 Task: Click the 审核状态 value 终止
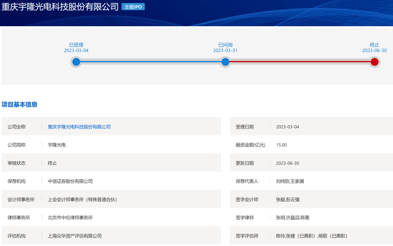[x=52, y=163]
